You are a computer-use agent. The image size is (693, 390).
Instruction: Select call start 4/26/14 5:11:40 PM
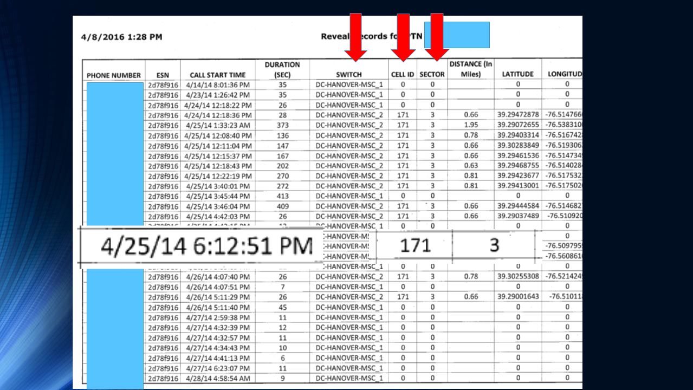[218, 307]
